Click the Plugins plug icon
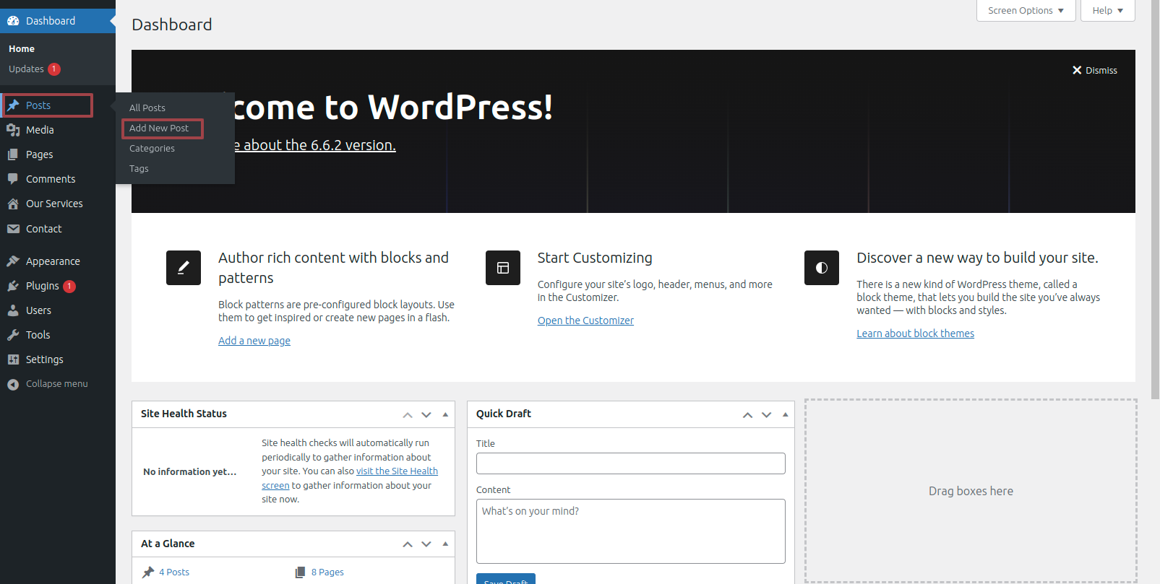1160x584 pixels. [x=13, y=286]
